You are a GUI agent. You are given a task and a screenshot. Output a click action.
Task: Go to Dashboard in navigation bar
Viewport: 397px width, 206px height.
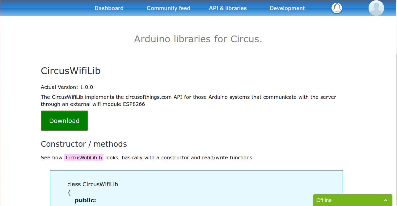(109, 8)
